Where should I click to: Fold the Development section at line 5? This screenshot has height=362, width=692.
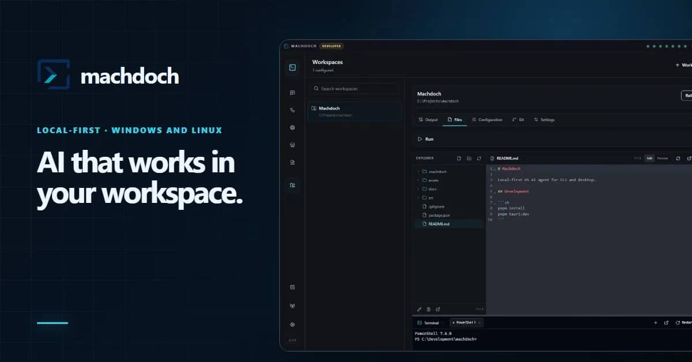point(494,191)
